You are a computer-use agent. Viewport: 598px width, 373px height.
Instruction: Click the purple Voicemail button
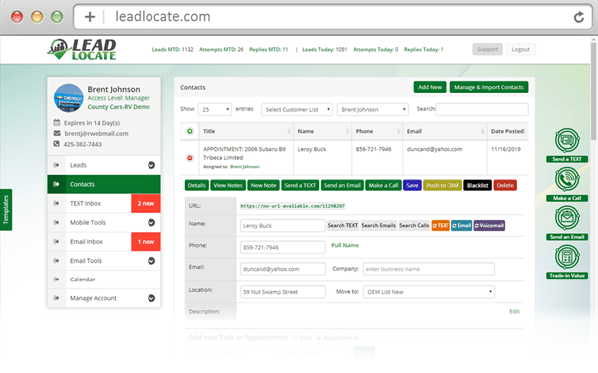(489, 226)
